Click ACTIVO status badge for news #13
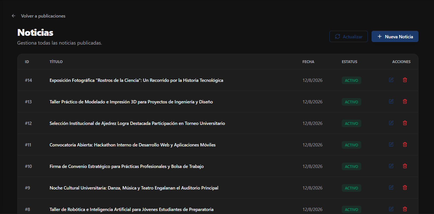The image size is (434, 214). pos(352,102)
